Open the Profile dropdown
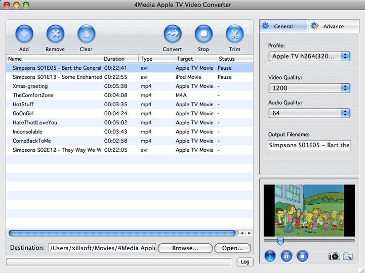This screenshot has width=365, height=273. (x=309, y=56)
